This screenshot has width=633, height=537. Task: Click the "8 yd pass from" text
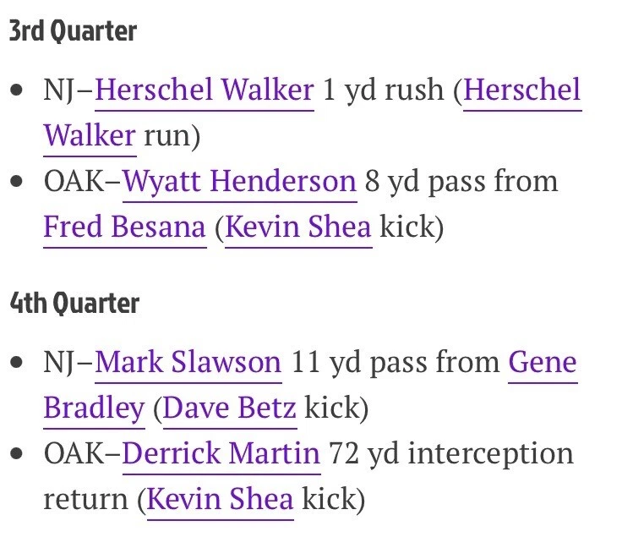pos(461,182)
